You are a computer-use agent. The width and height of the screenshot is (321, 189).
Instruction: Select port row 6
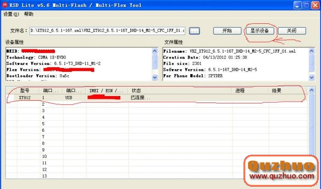tap(157, 130)
